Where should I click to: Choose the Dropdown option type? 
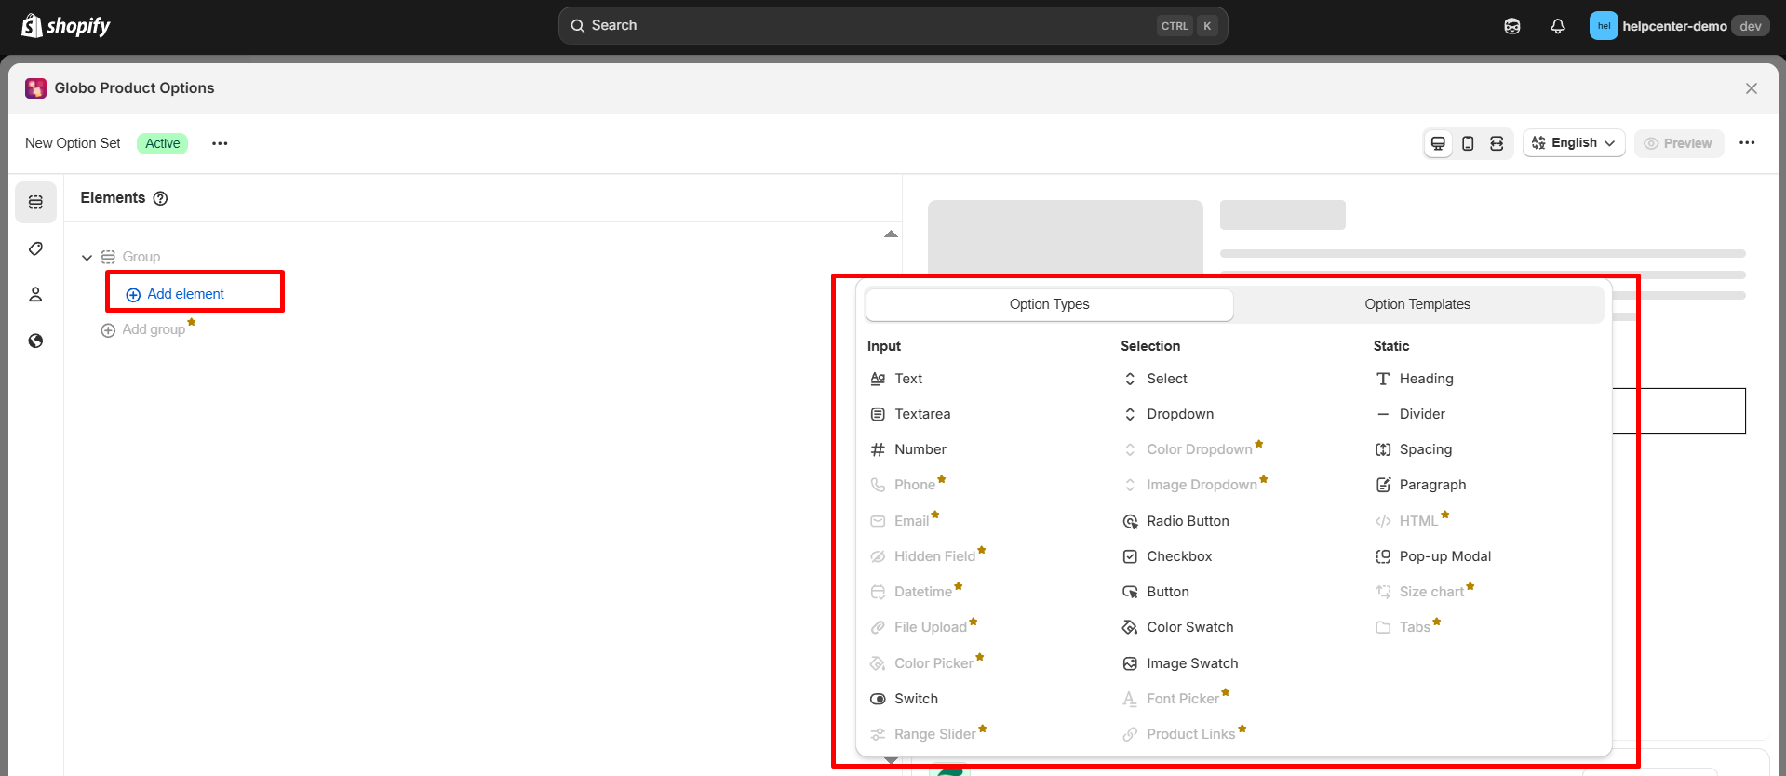tap(1179, 414)
